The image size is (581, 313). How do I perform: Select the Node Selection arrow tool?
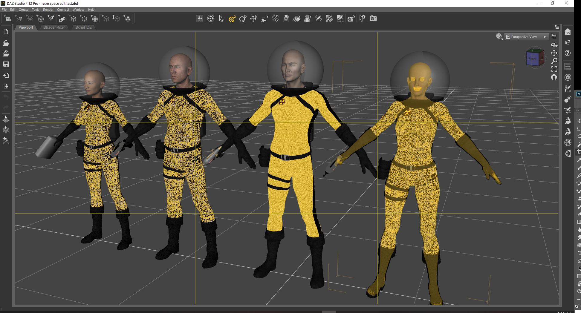click(x=221, y=19)
